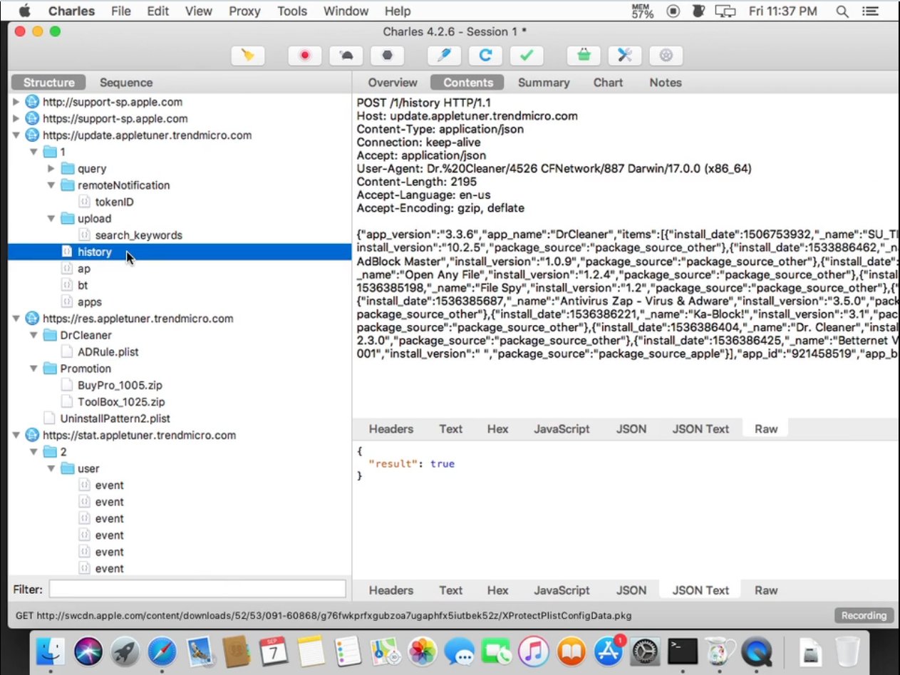Select response Raw tab at the bottom
Screen dimensions: 900x675
(x=766, y=590)
